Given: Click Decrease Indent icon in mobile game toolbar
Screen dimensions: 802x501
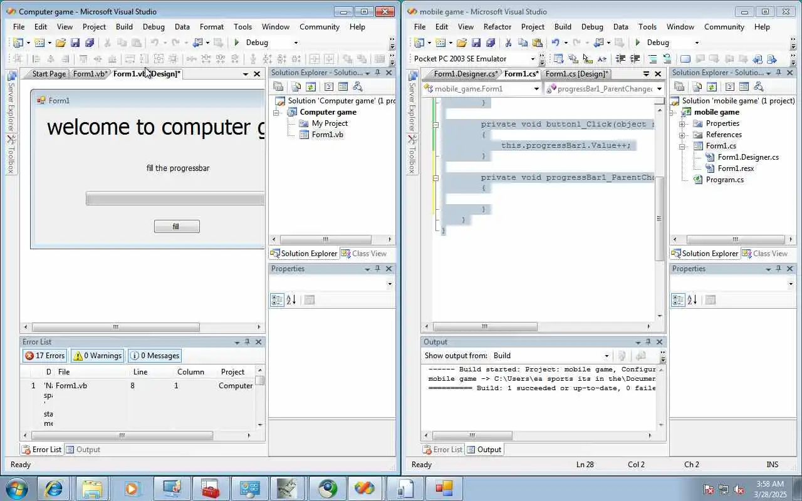Looking at the screenshot, I should pyautogui.click(x=620, y=59).
